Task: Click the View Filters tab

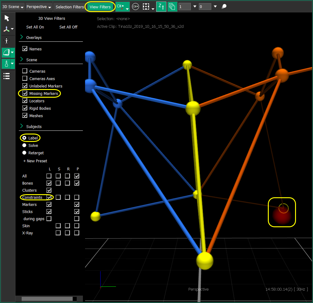Action: pos(100,7)
